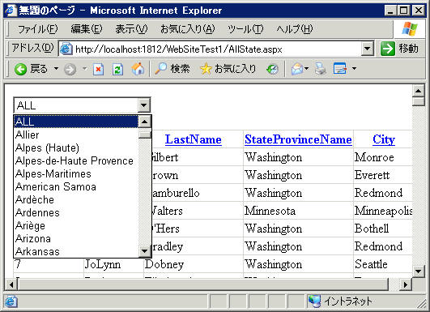Viewport: 430px width, 312px height.
Task: Click the Print printer icon
Action: tap(321, 69)
